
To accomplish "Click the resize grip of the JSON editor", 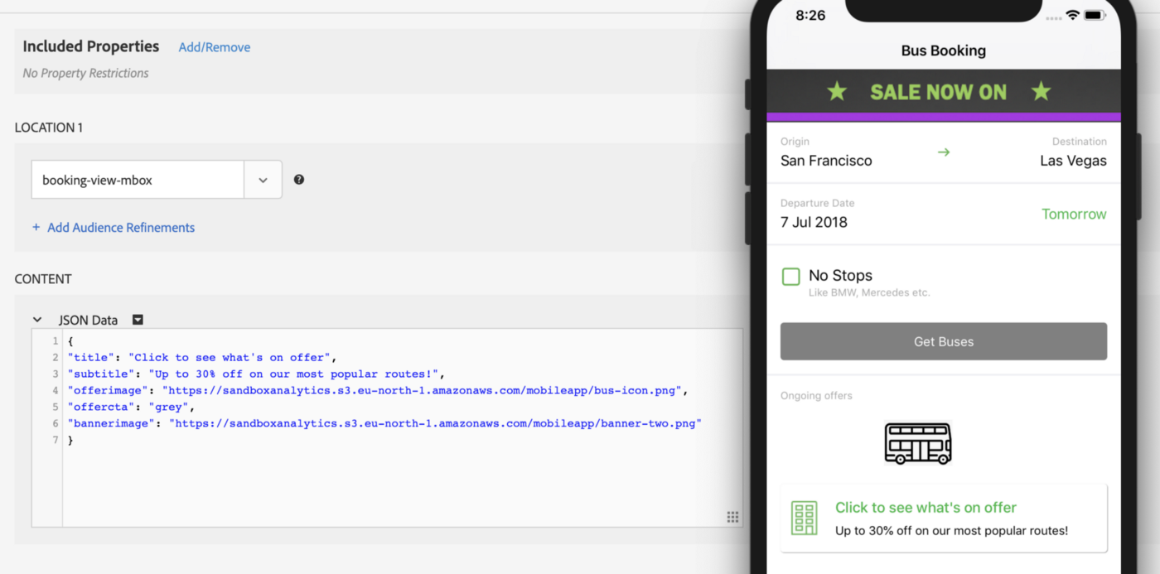I will (x=732, y=516).
